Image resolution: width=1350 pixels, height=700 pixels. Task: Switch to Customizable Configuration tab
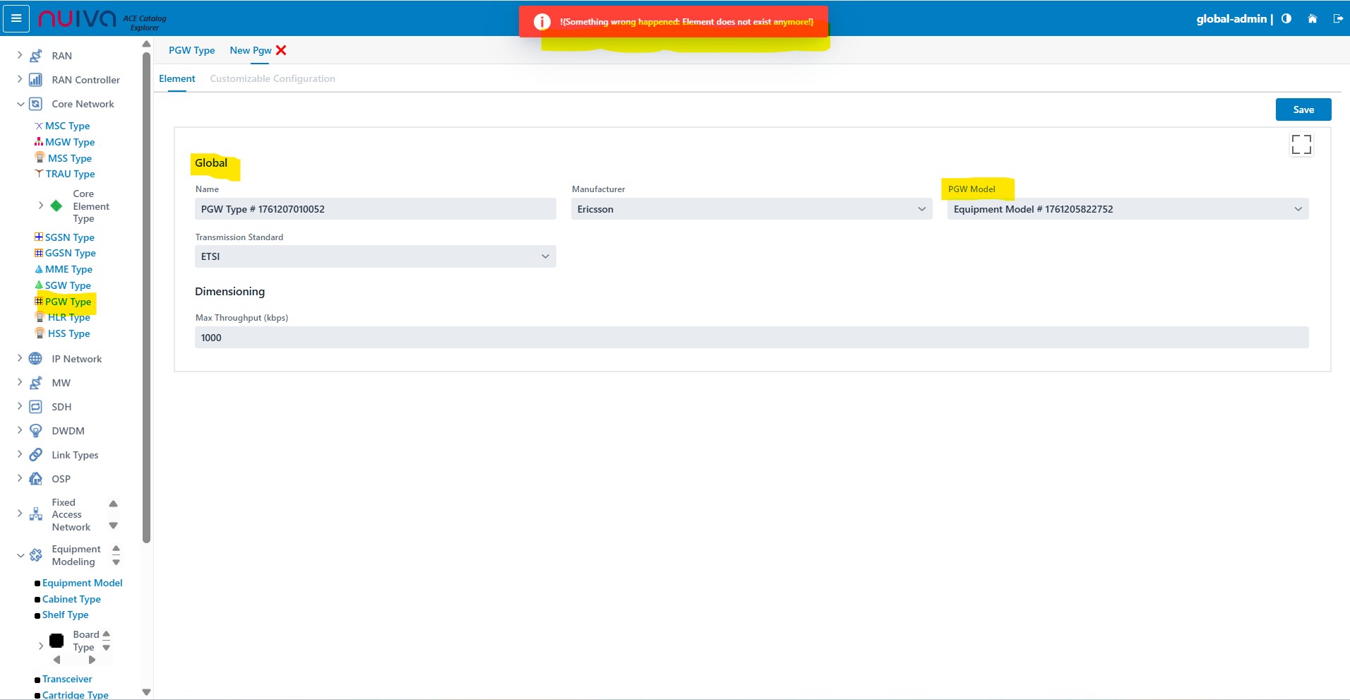point(273,78)
